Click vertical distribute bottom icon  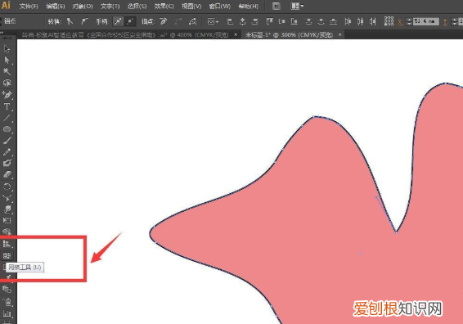tap(334, 21)
